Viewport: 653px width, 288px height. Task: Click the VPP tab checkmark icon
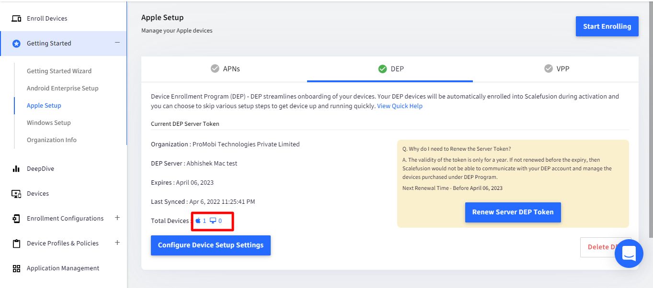click(549, 68)
